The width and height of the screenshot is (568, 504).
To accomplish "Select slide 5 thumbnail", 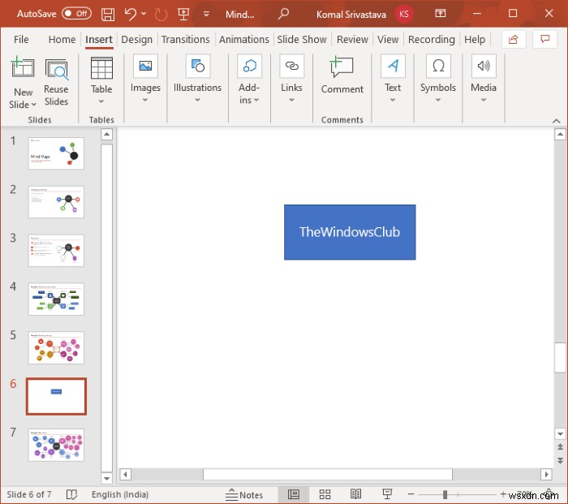I will click(x=56, y=347).
